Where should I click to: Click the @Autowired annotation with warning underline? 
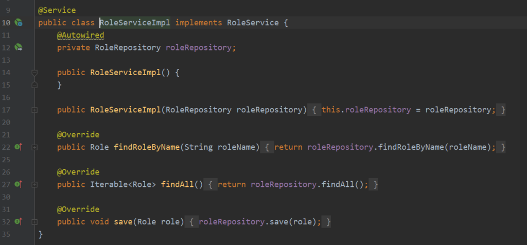(x=80, y=35)
